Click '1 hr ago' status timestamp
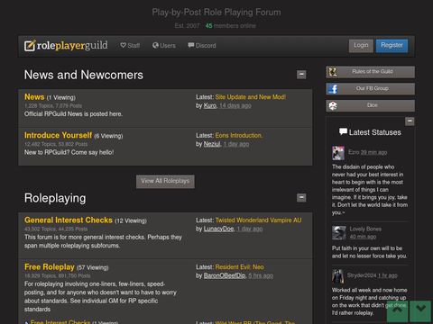The image size is (433, 324). tap(388, 275)
